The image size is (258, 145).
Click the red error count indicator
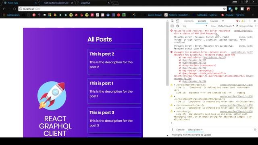point(238,21)
